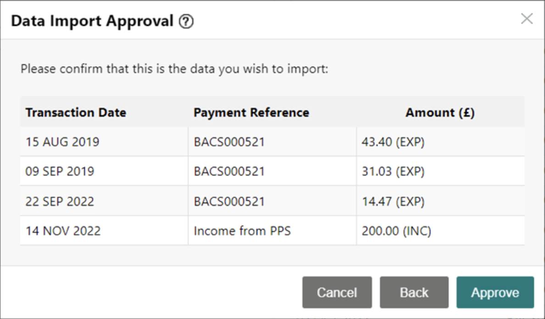545x319 pixels.
Task: Cancel the data import
Action: pos(337,292)
